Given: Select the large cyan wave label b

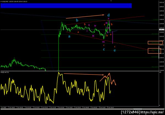Looking at the screenshot, I should point(77,20).
